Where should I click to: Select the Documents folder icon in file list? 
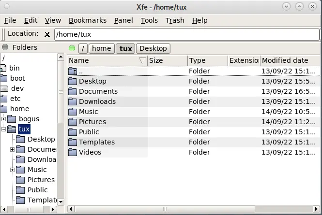click(x=73, y=91)
